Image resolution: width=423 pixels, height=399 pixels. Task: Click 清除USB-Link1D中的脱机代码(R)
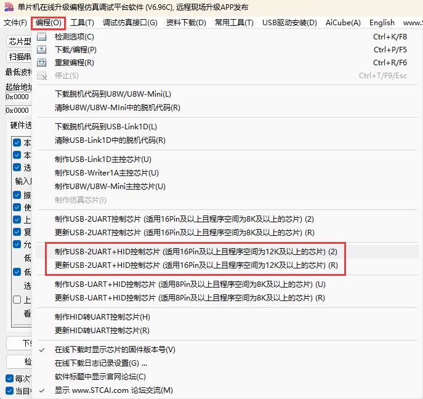pyautogui.click(x=110, y=140)
